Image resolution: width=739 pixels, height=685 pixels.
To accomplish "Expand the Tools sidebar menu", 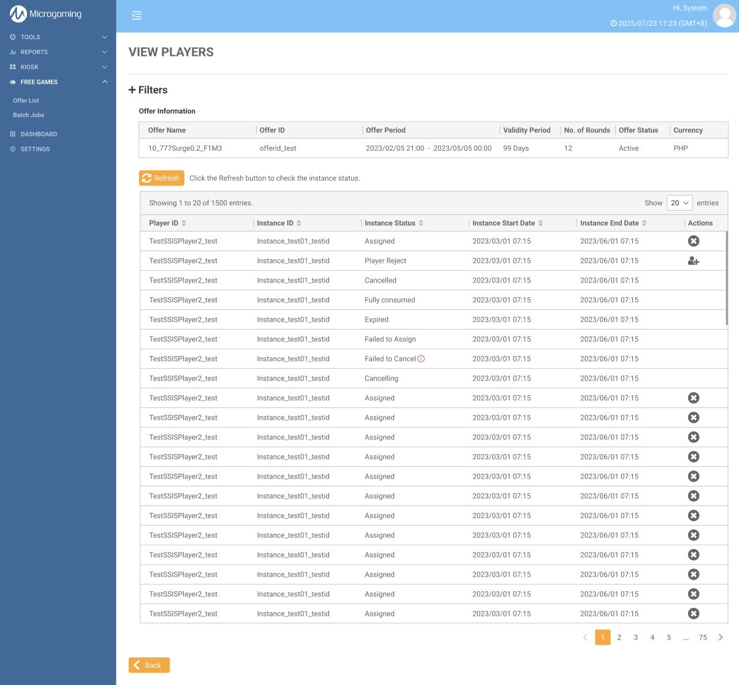I will click(x=58, y=37).
